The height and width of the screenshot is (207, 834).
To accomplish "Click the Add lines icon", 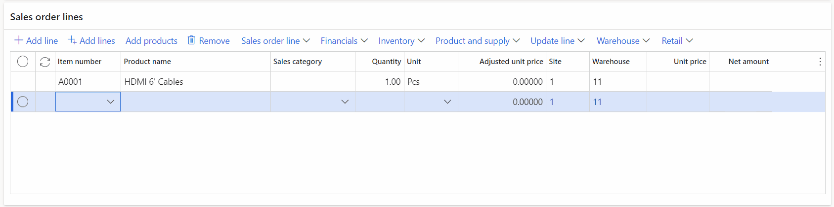I will (x=72, y=40).
